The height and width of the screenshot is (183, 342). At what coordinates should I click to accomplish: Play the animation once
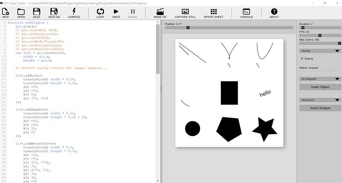pos(116,12)
